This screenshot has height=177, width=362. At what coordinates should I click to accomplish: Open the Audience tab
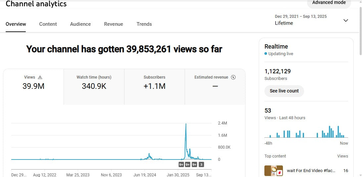(80, 24)
